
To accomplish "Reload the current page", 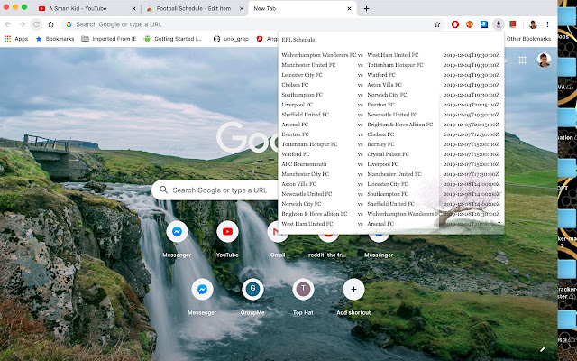I will tap(37, 24).
